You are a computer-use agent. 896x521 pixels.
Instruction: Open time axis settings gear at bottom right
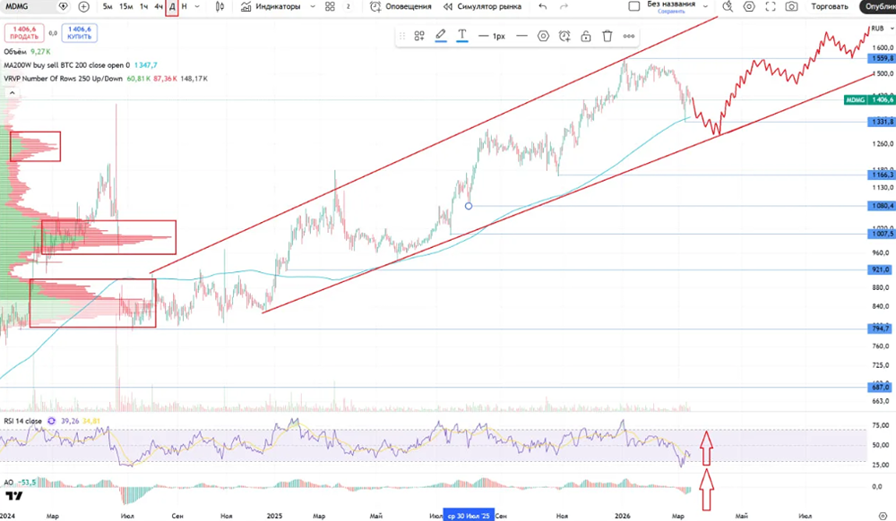pyautogui.click(x=883, y=516)
